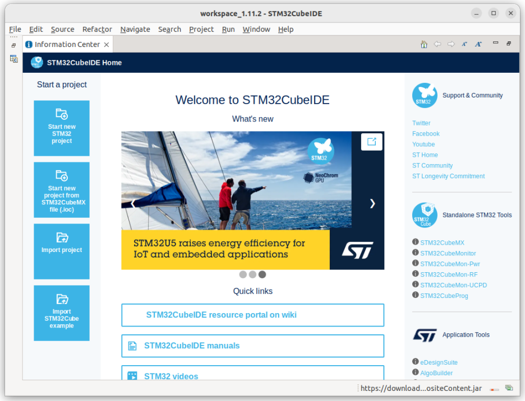Open the File menu
Screen dimensions: 525x401
[15, 30]
